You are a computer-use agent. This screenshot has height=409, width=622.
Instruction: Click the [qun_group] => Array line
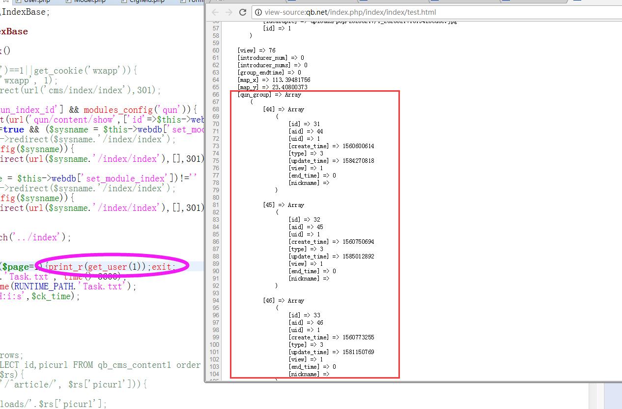pyautogui.click(x=269, y=95)
